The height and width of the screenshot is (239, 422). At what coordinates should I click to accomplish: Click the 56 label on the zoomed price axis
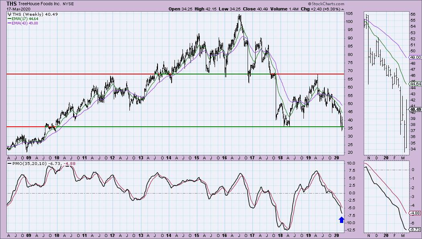point(413,14)
